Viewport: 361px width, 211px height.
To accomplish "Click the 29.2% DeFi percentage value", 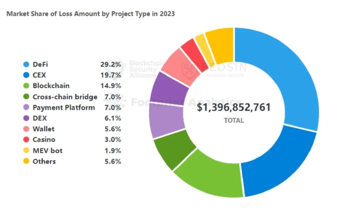I will tap(111, 64).
